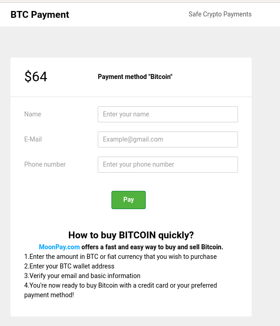Screen dimensions: 280x326
Task: Click the 'offers a fast and easy way' text
Action: pyautogui.click(x=152, y=247)
